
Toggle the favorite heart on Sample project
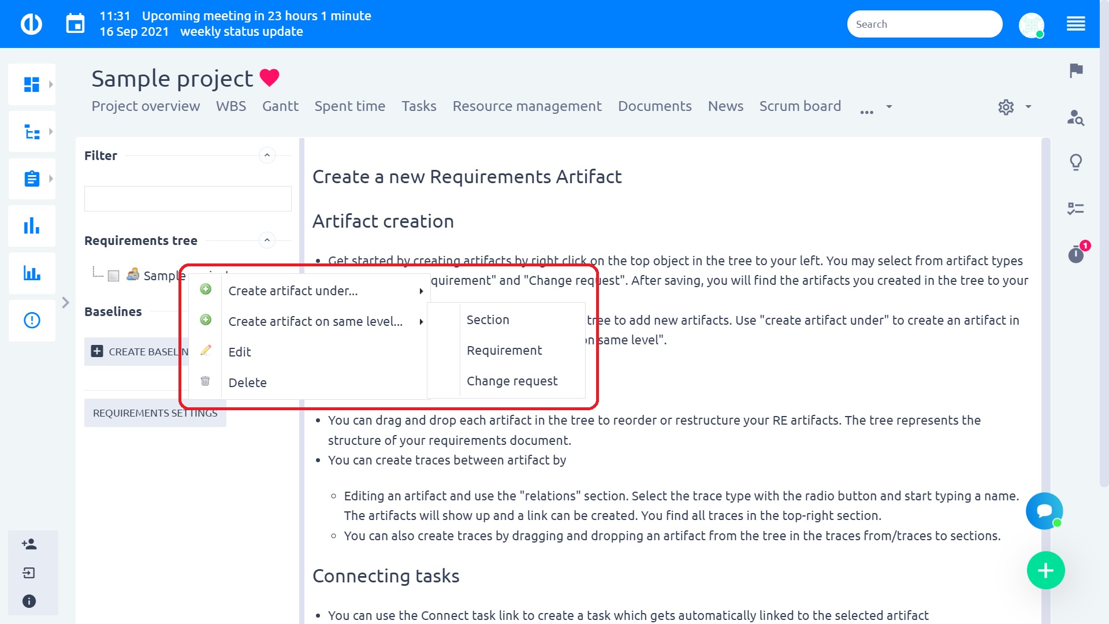pyautogui.click(x=269, y=77)
